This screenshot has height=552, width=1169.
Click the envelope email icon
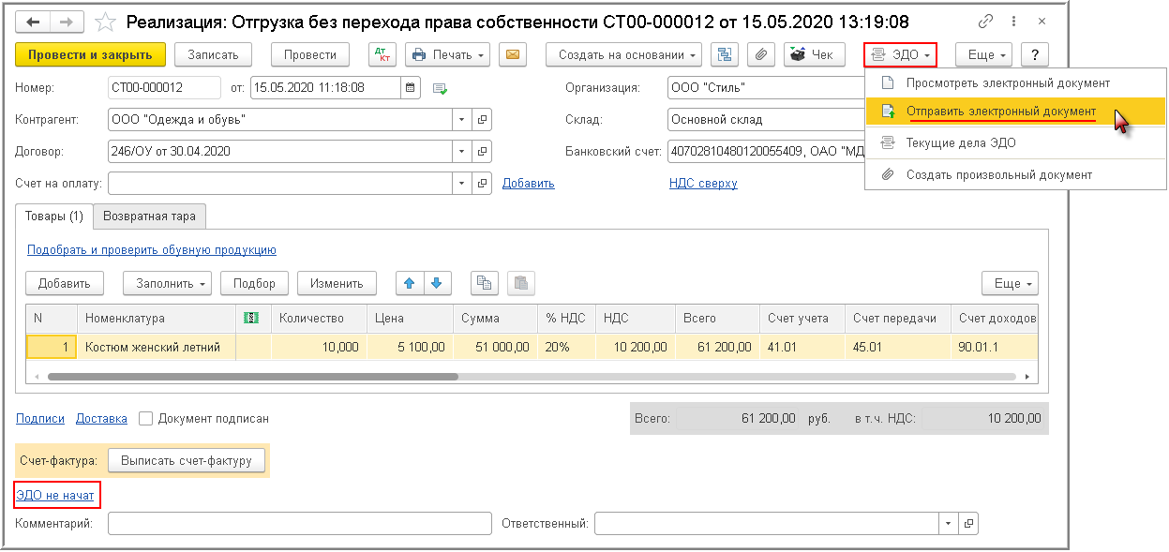click(512, 55)
